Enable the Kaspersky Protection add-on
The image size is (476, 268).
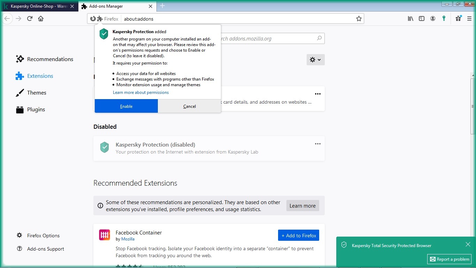click(126, 106)
